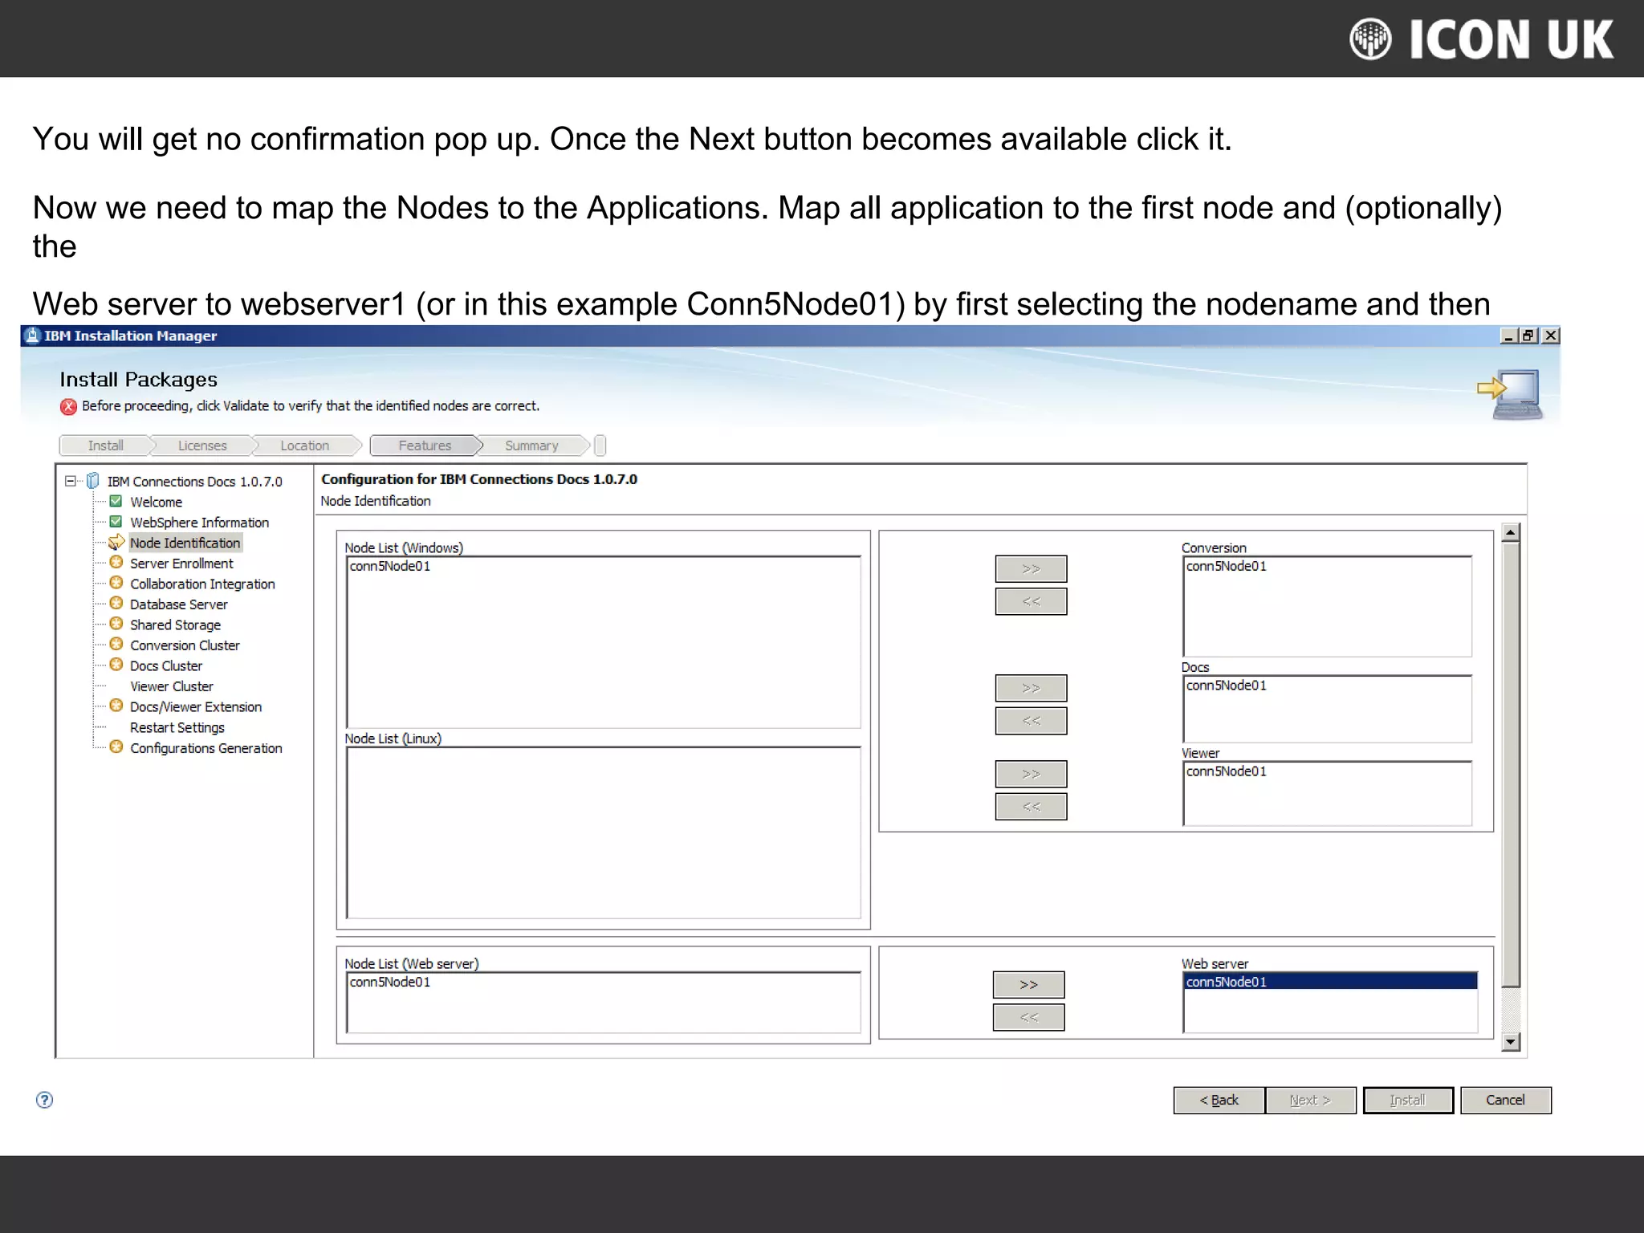Click the orange star icon beside Server Enrollment
Viewport: 1644px width, 1233px height.
(x=116, y=563)
